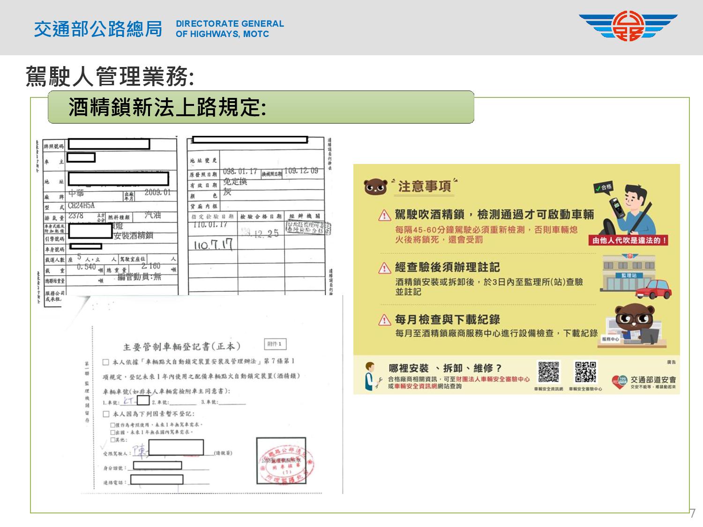Click the 2009.01 manufacture date
Viewport: 703px width, 527px height.
tap(157, 193)
